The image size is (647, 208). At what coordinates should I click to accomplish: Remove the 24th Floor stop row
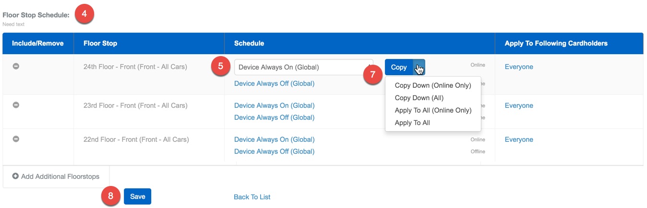(x=16, y=67)
